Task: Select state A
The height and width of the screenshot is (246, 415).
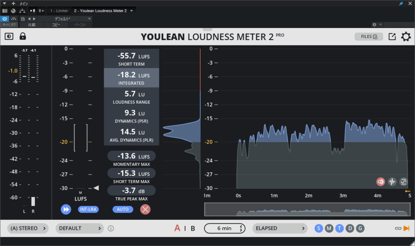Action: [x=177, y=228]
